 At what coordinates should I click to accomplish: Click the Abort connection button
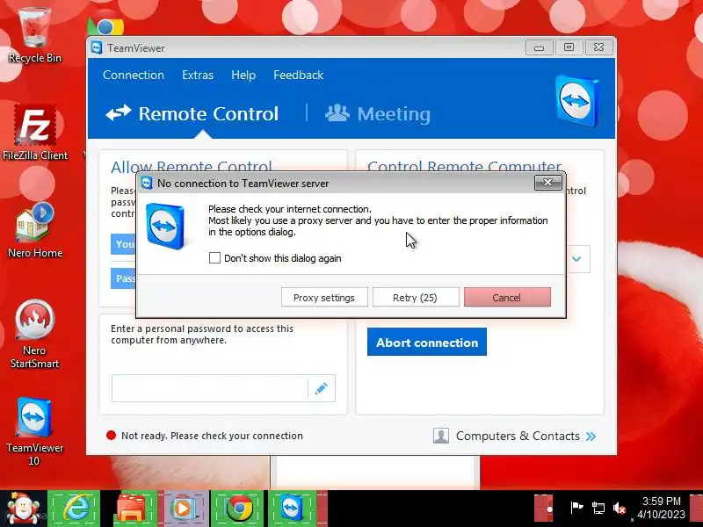click(427, 342)
